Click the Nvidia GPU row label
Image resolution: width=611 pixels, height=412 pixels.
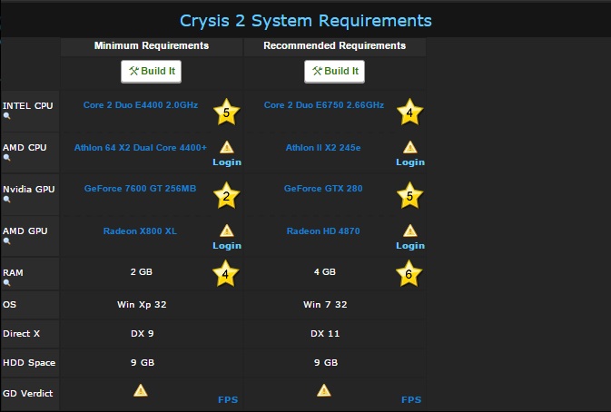pos(28,190)
